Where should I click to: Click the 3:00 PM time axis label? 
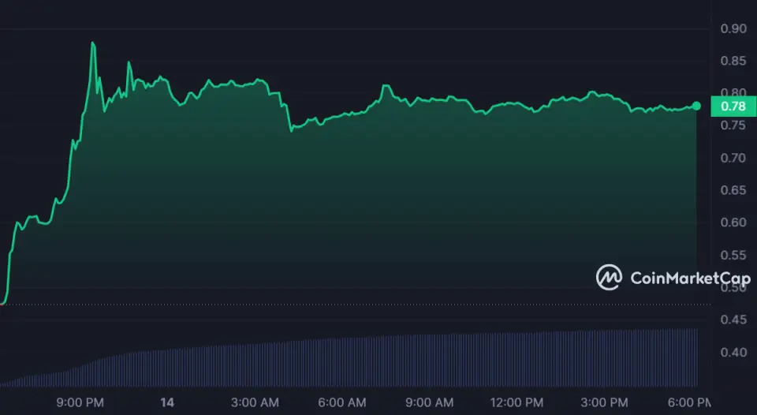coord(605,402)
